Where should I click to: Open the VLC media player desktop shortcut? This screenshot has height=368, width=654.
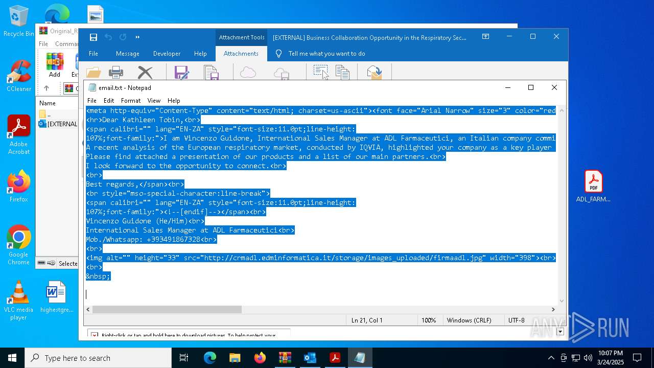19,301
